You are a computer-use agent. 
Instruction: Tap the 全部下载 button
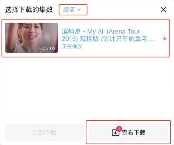click(44, 133)
